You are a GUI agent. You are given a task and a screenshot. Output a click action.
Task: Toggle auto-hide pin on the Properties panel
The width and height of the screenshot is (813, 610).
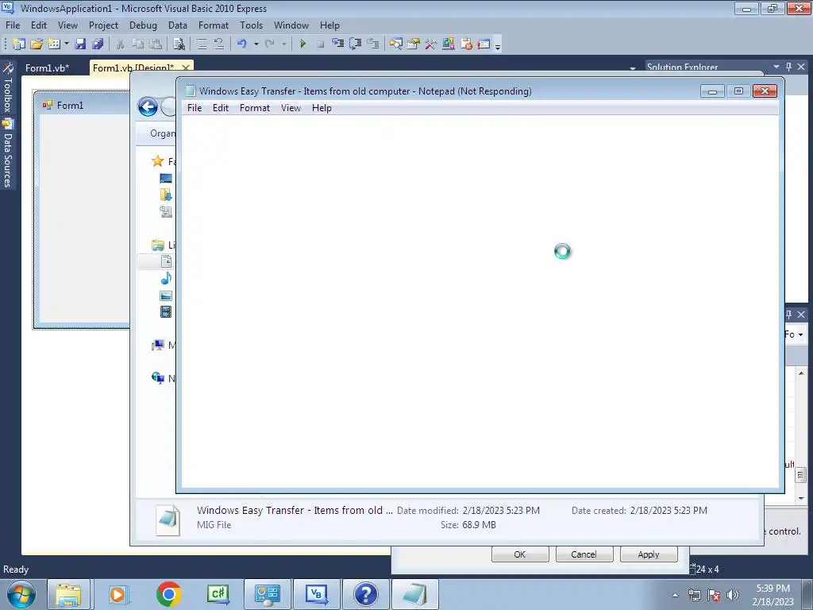point(788,315)
